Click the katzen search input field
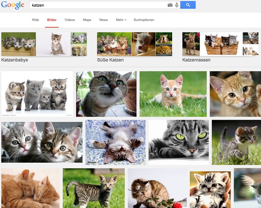 coord(98,5)
